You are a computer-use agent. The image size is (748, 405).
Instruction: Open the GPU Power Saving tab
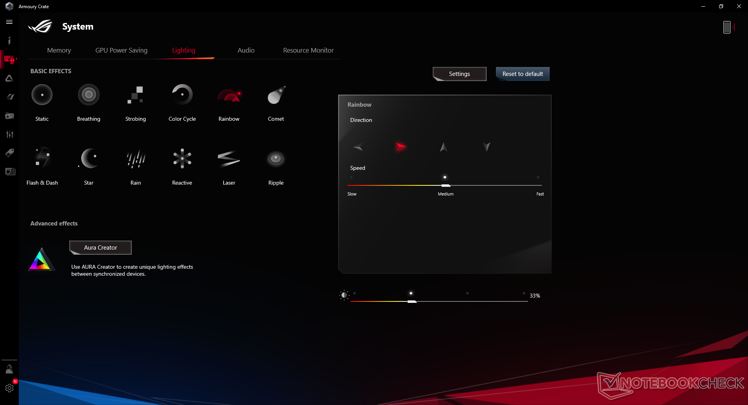pos(122,50)
